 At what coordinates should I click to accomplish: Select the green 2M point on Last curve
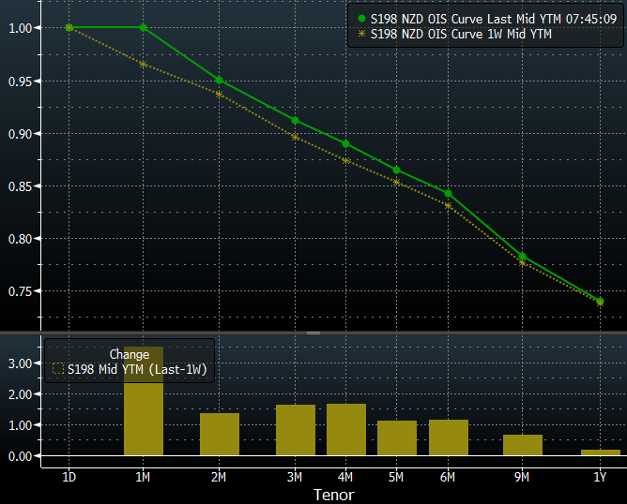tap(220, 81)
